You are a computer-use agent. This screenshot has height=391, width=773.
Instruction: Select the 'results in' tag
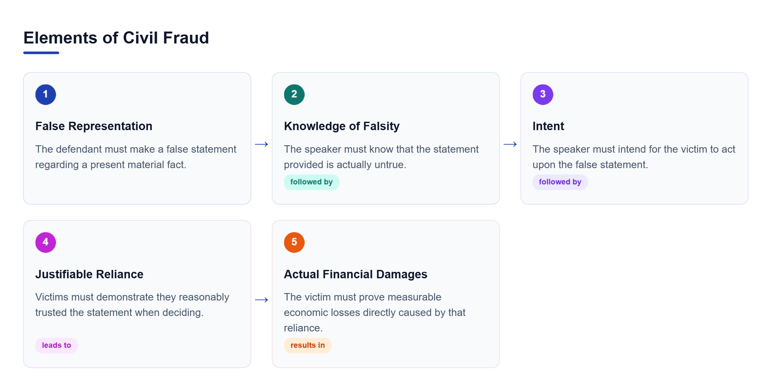coord(308,345)
